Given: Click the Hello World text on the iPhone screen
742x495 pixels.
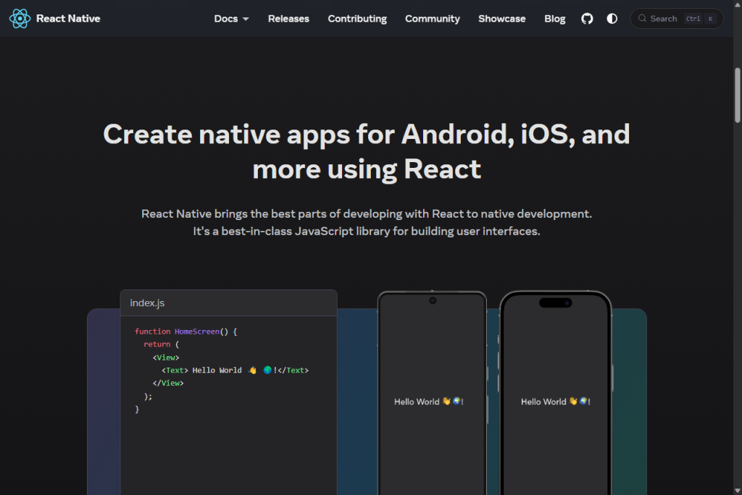Looking at the screenshot, I should click(x=556, y=402).
